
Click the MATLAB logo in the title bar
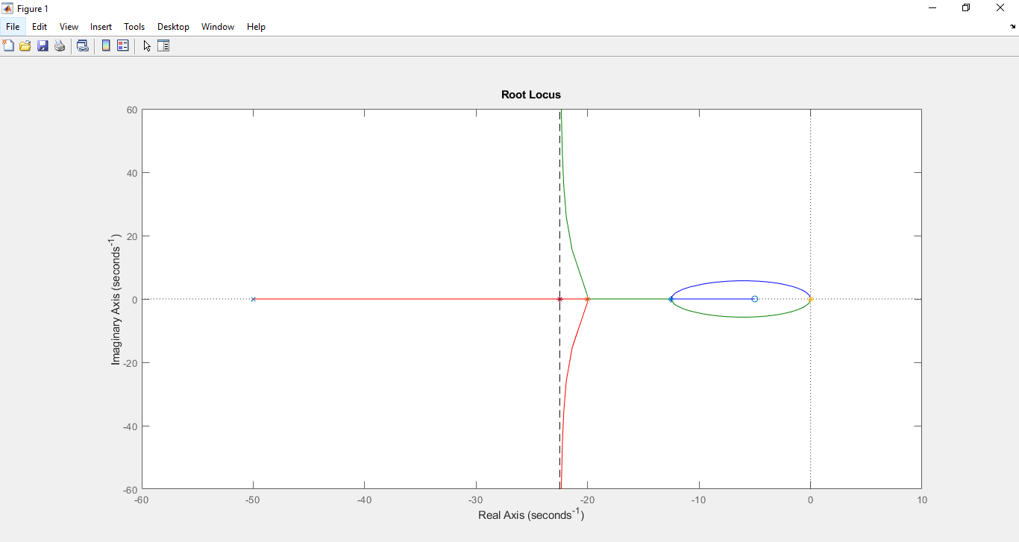[x=7, y=8]
